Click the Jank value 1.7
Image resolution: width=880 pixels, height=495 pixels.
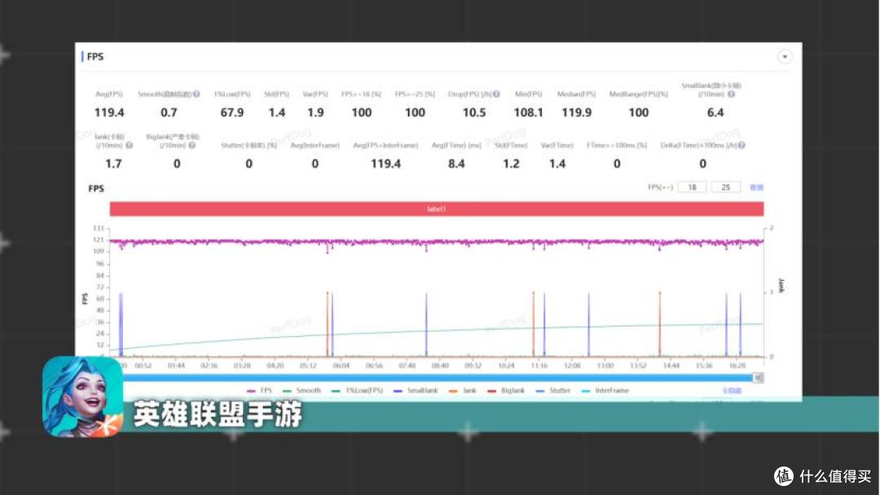(x=113, y=164)
